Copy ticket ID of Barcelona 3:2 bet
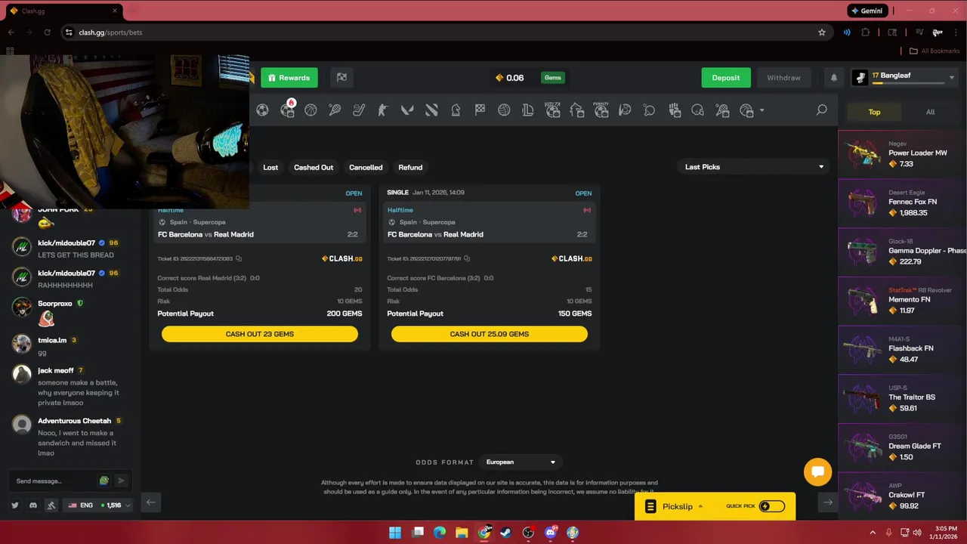 467,258
